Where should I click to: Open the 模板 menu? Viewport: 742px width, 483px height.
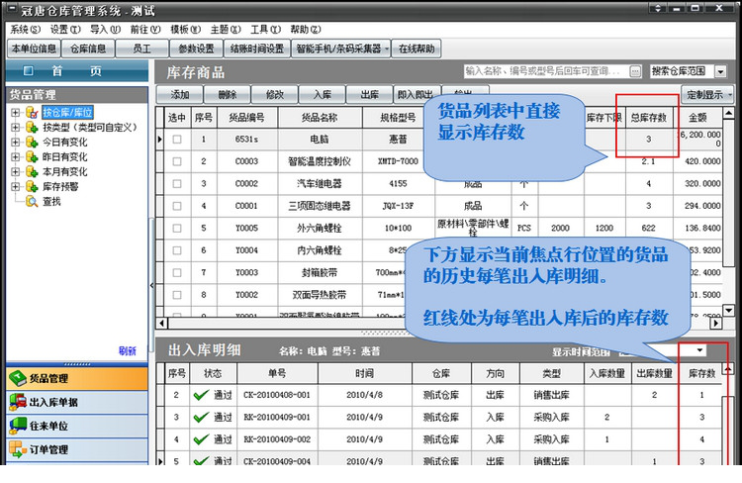(185, 30)
